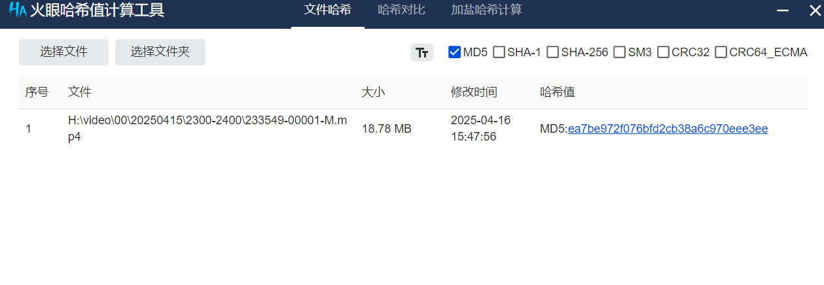Enable the CRC32 checkbox
824x285 pixels.
click(x=663, y=52)
